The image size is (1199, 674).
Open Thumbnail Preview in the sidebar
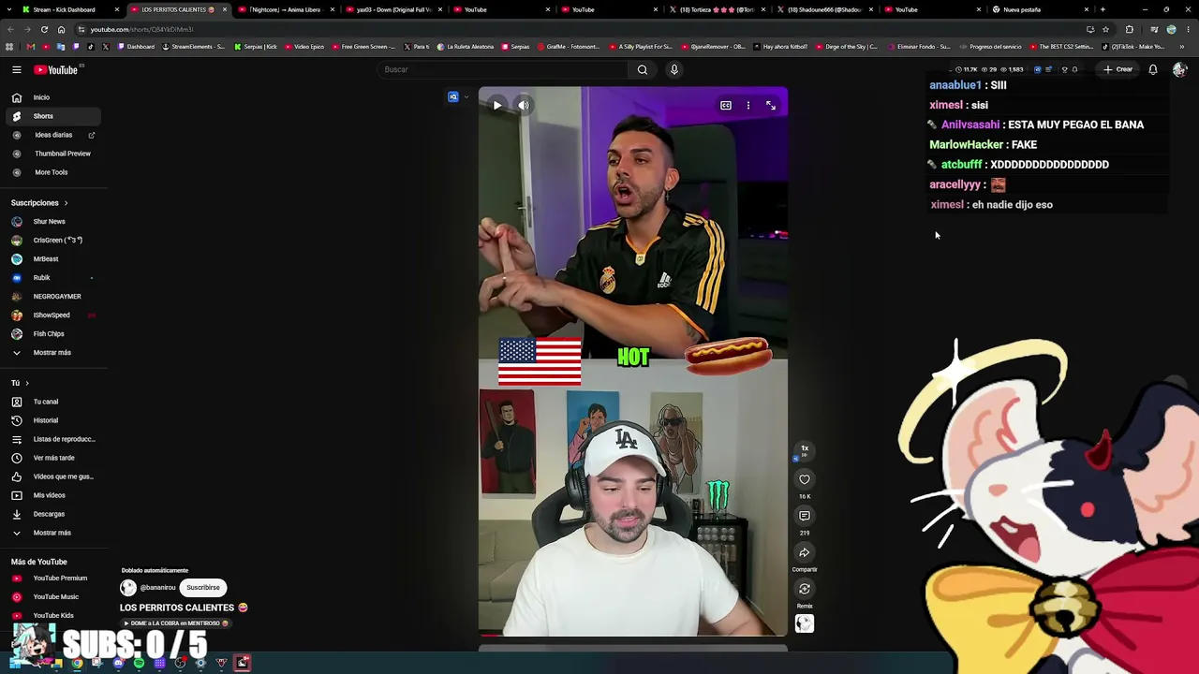53,154
